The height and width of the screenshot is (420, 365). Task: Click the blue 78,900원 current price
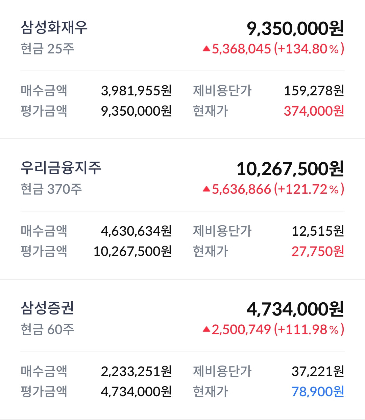click(318, 392)
